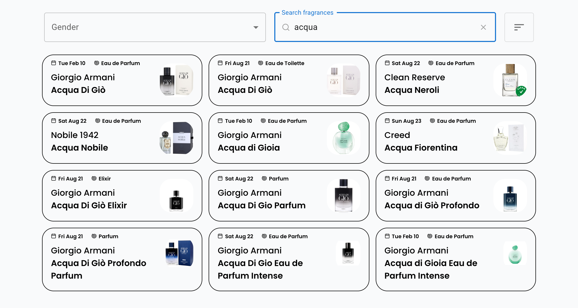Open Acqua di Giò Profondo Eau de Parfum image
Screen dimensions: 578x308
(x=510, y=196)
